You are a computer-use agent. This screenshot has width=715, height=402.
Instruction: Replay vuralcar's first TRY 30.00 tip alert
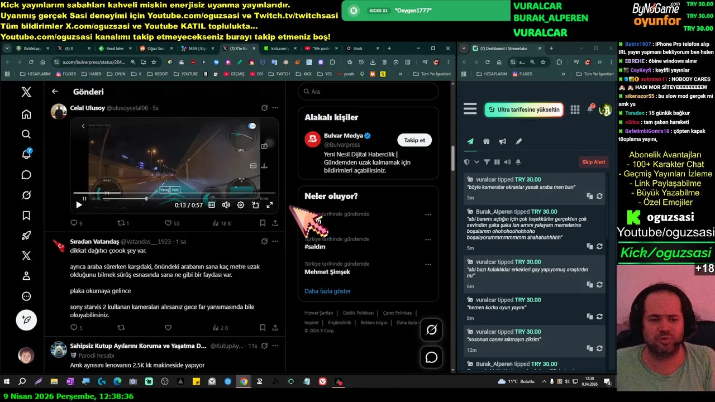coord(599,197)
